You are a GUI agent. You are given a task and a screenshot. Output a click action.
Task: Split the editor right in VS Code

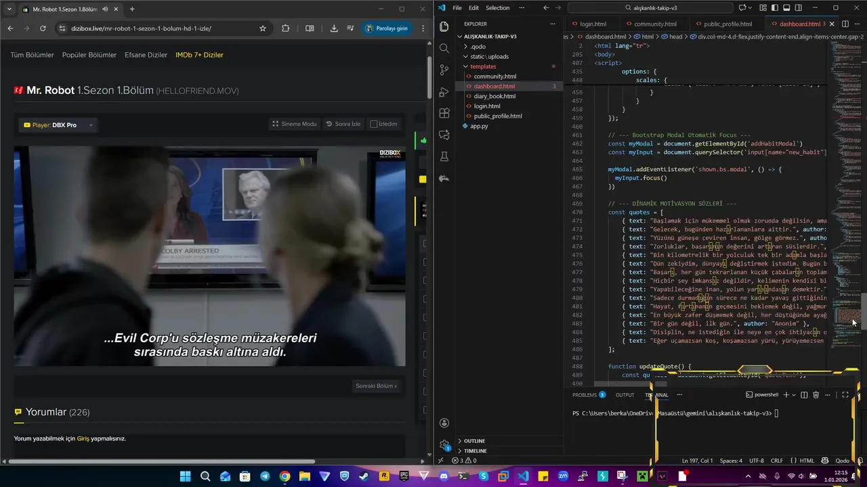point(845,24)
